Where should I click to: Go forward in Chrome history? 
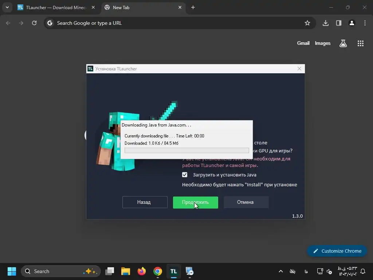(x=21, y=23)
